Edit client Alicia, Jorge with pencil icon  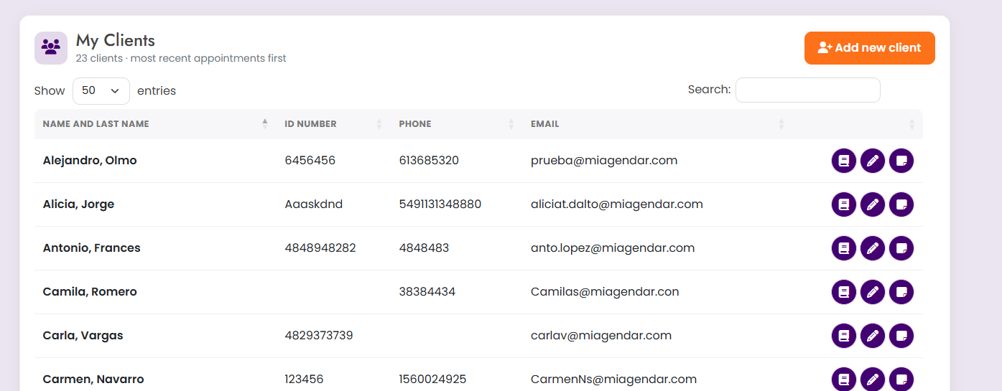coord(873,204)
